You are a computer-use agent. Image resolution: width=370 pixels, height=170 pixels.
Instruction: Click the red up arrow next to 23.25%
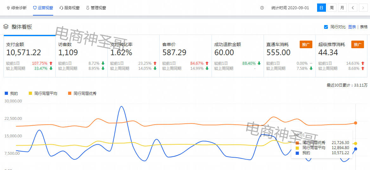[155, 63]
